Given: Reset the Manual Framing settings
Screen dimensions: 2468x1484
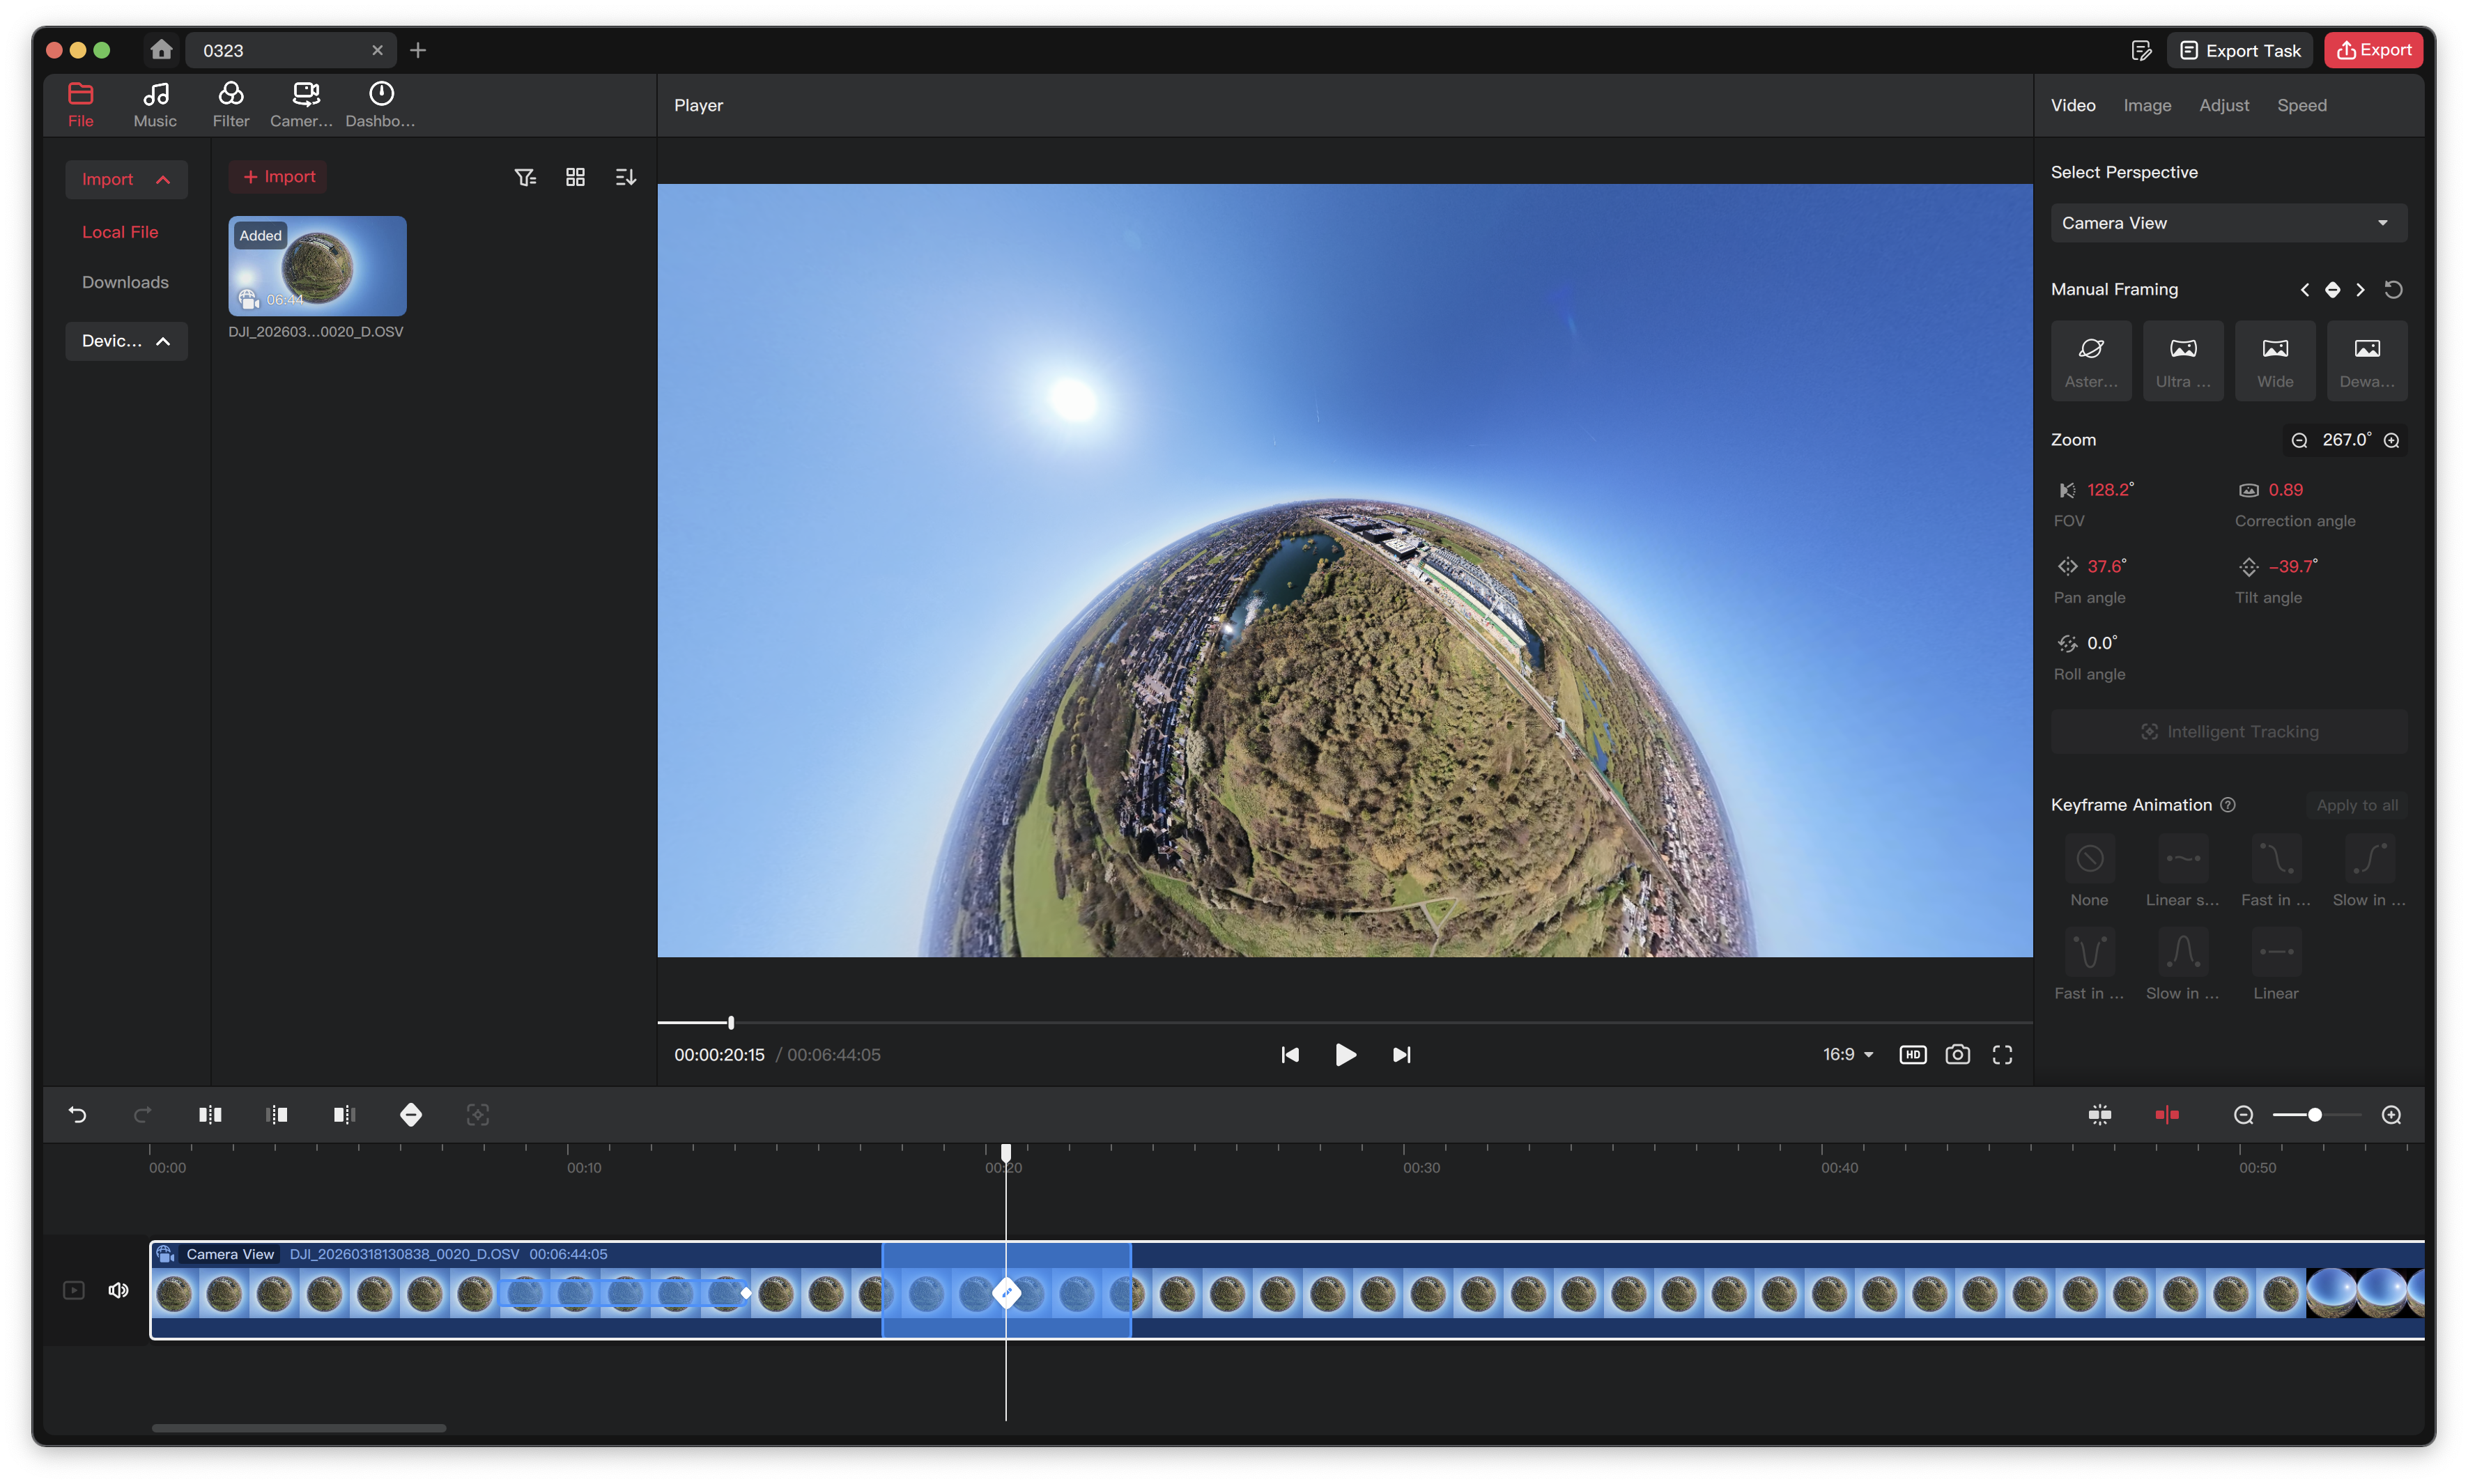Looking at the screenshot, I should 2394,289.
